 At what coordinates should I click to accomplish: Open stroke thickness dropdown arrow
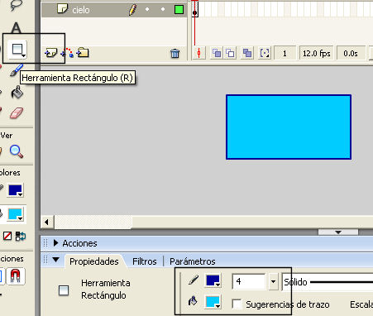point(273,281)
